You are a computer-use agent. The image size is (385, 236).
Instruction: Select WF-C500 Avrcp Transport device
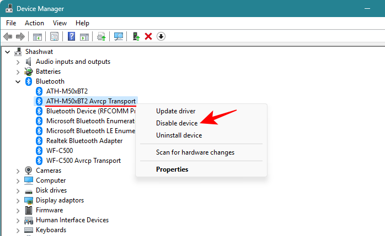(x=83, y=161)
